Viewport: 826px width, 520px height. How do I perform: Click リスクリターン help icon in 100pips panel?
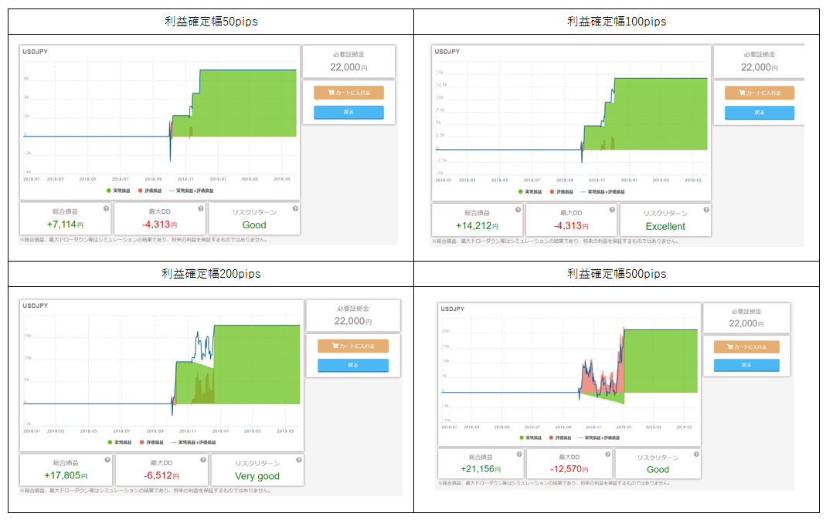click(x=705, y=209)
